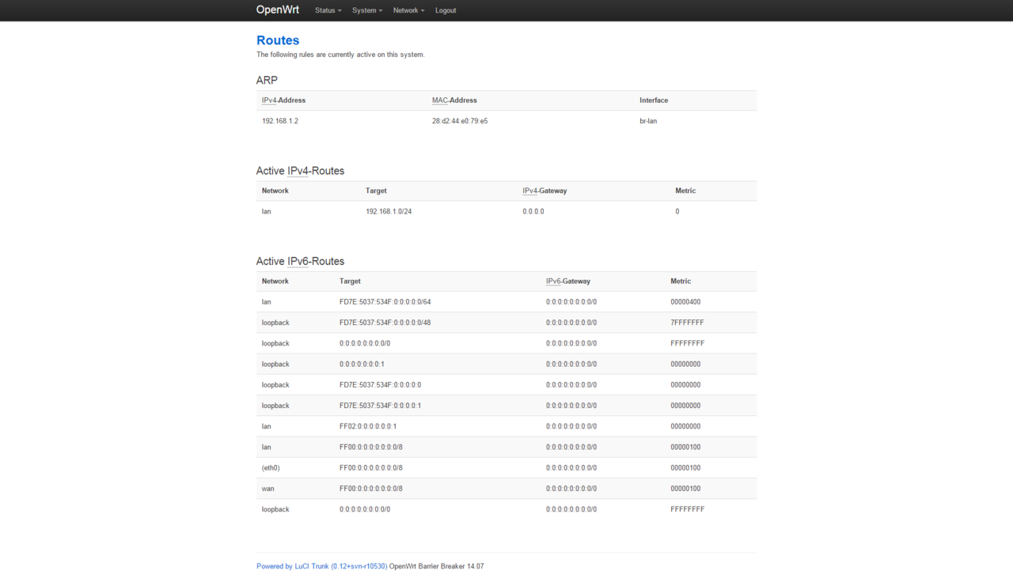This screenshot has height=574, width=1013.
Task: Select the (eth0) network cell
Action: pos(271,467)
